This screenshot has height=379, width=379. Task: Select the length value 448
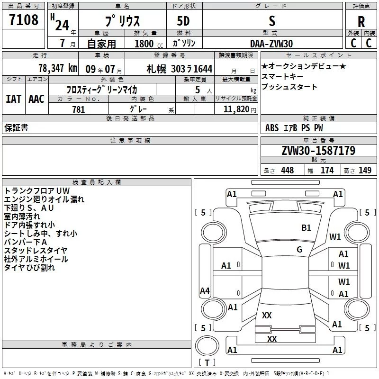point(288,170)
